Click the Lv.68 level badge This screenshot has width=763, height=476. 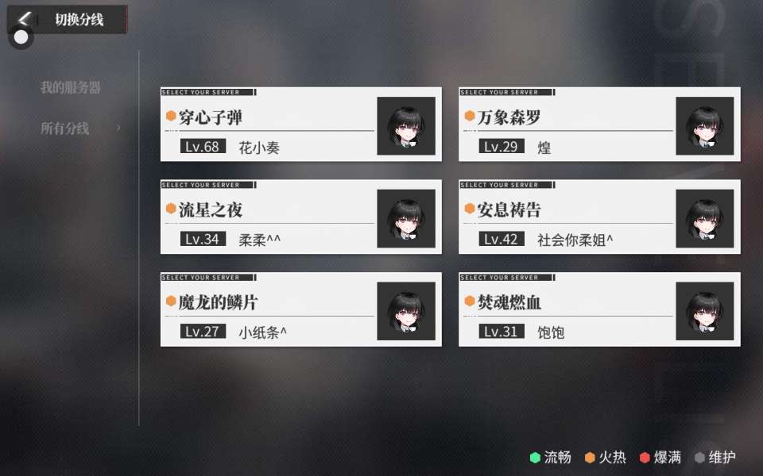[203, 146]
